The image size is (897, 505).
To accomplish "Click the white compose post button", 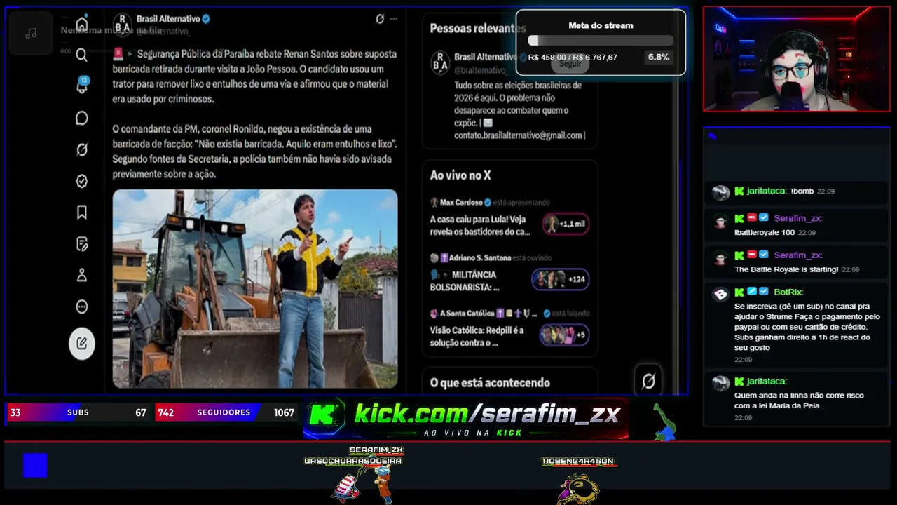I will (82, 343).
